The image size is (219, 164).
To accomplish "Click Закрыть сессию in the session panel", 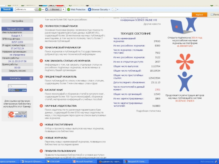I will point(17,71).
